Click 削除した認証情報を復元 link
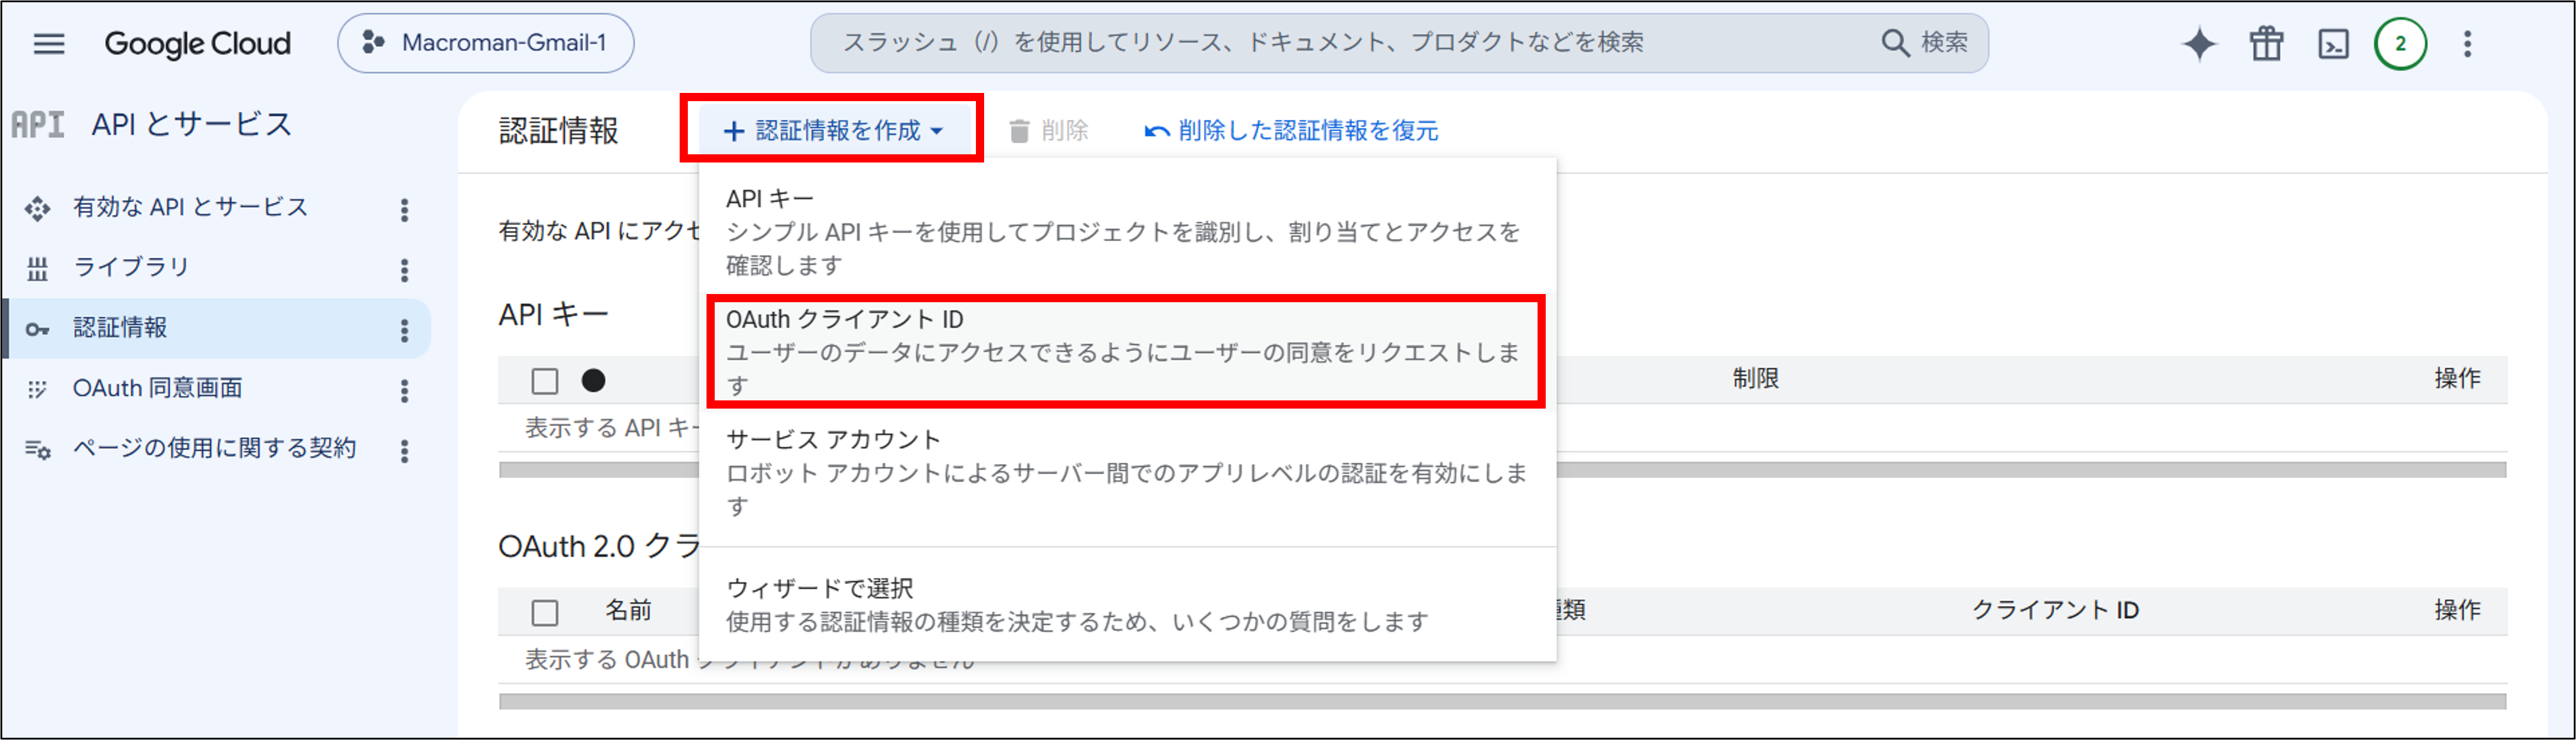 tap(1291, 131)
